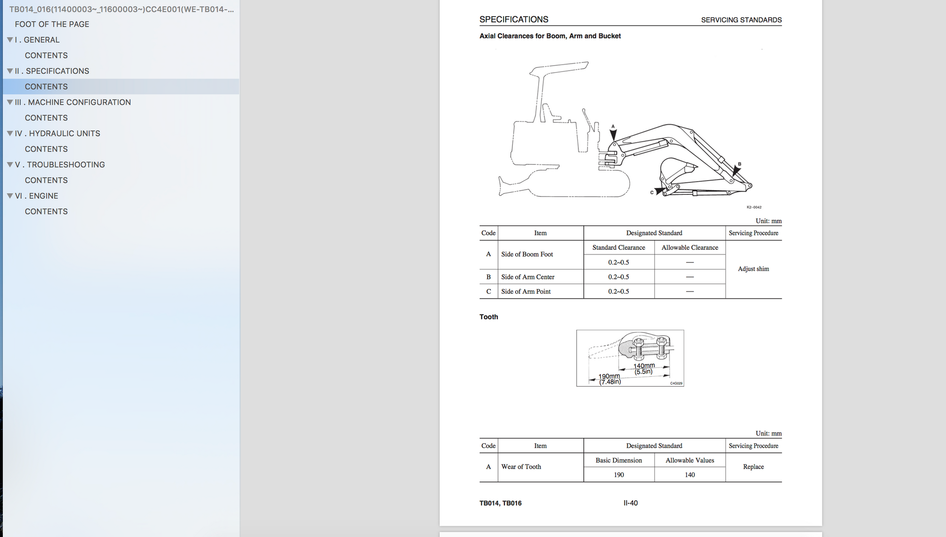Jump to IV. HYDRAULIC UNITS heading

57,133
